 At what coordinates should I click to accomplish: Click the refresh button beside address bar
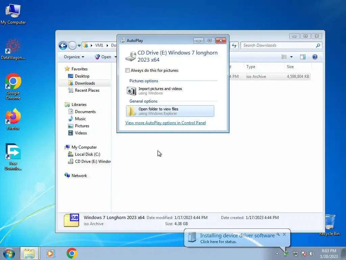234,46
